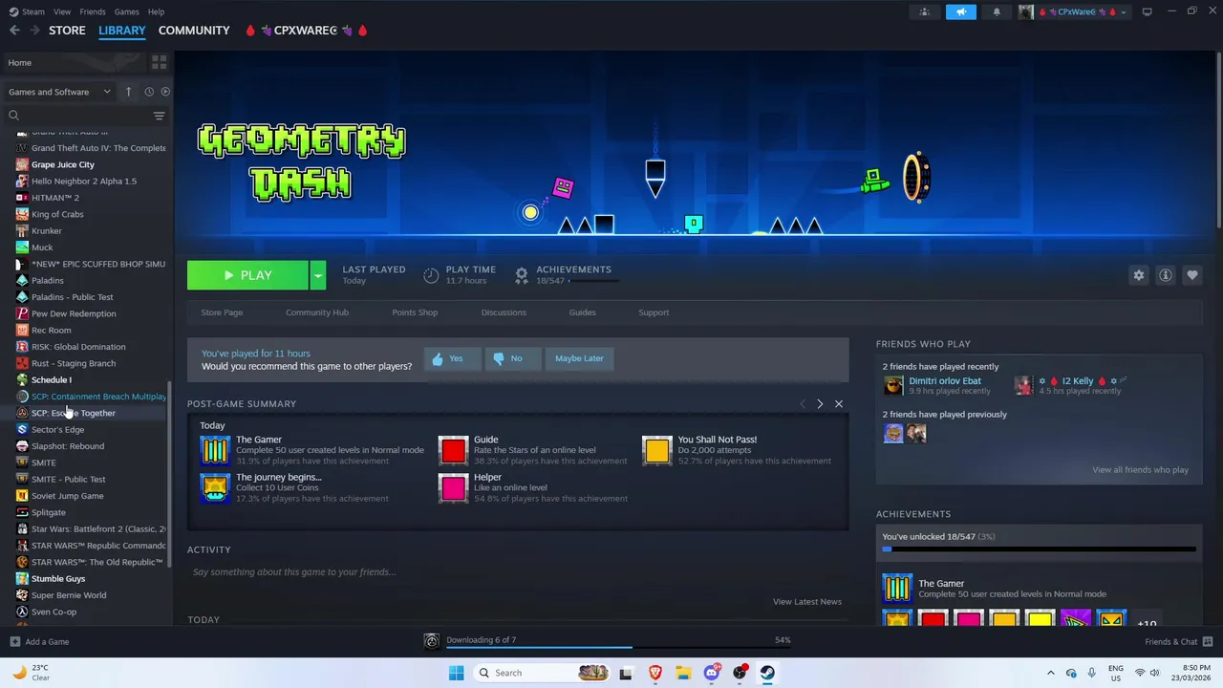Screen dimensions: 1223x688
Task: Click the achievements progress bar in sidebar
Action: pos(1039,549)
